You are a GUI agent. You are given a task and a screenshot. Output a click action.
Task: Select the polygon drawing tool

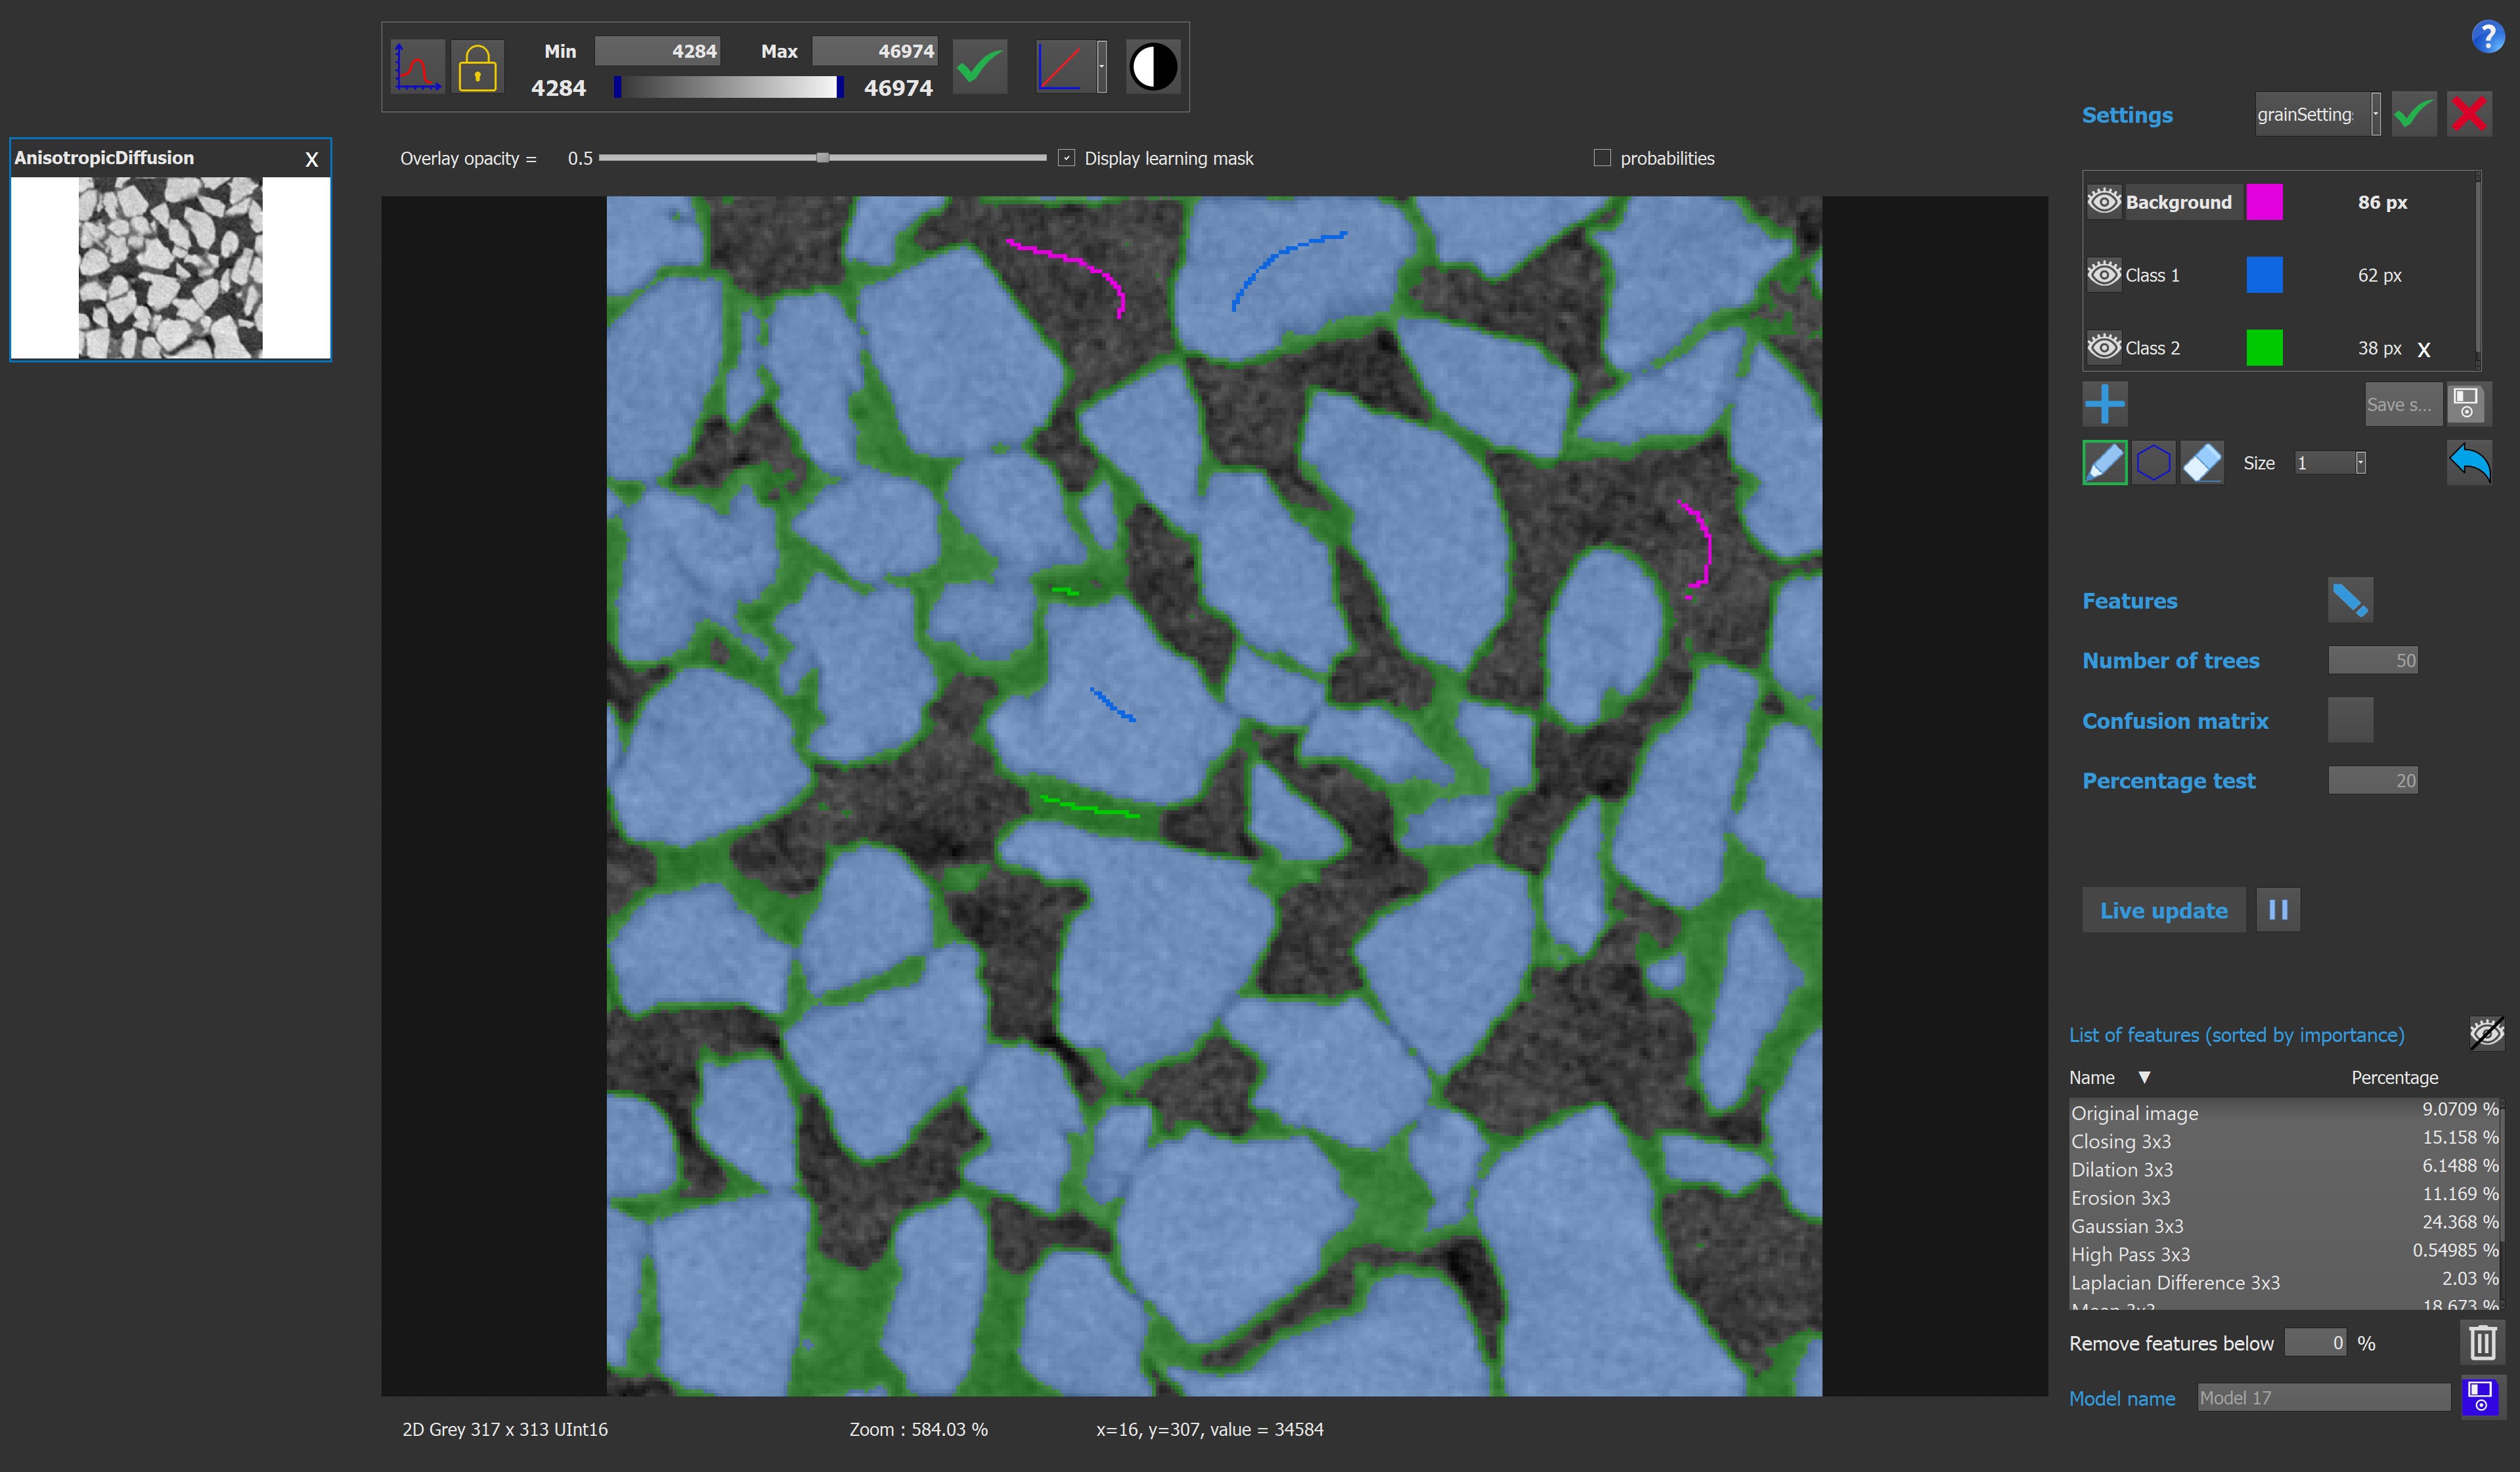coord(2153,462)
